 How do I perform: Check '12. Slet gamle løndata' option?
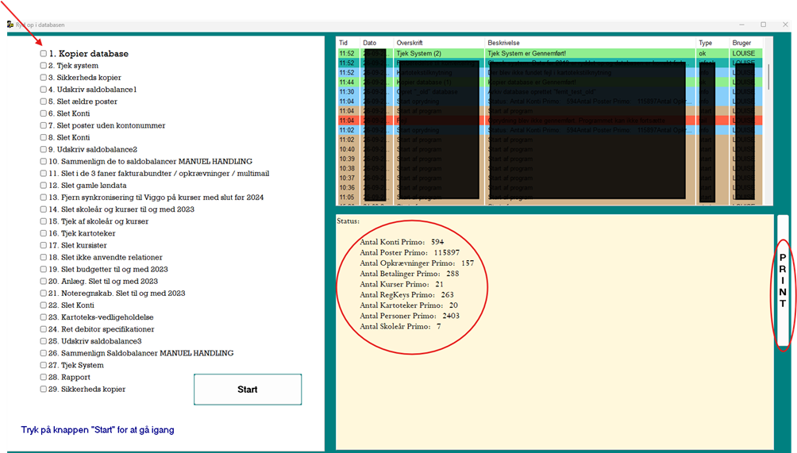click(x=44, y=186)
